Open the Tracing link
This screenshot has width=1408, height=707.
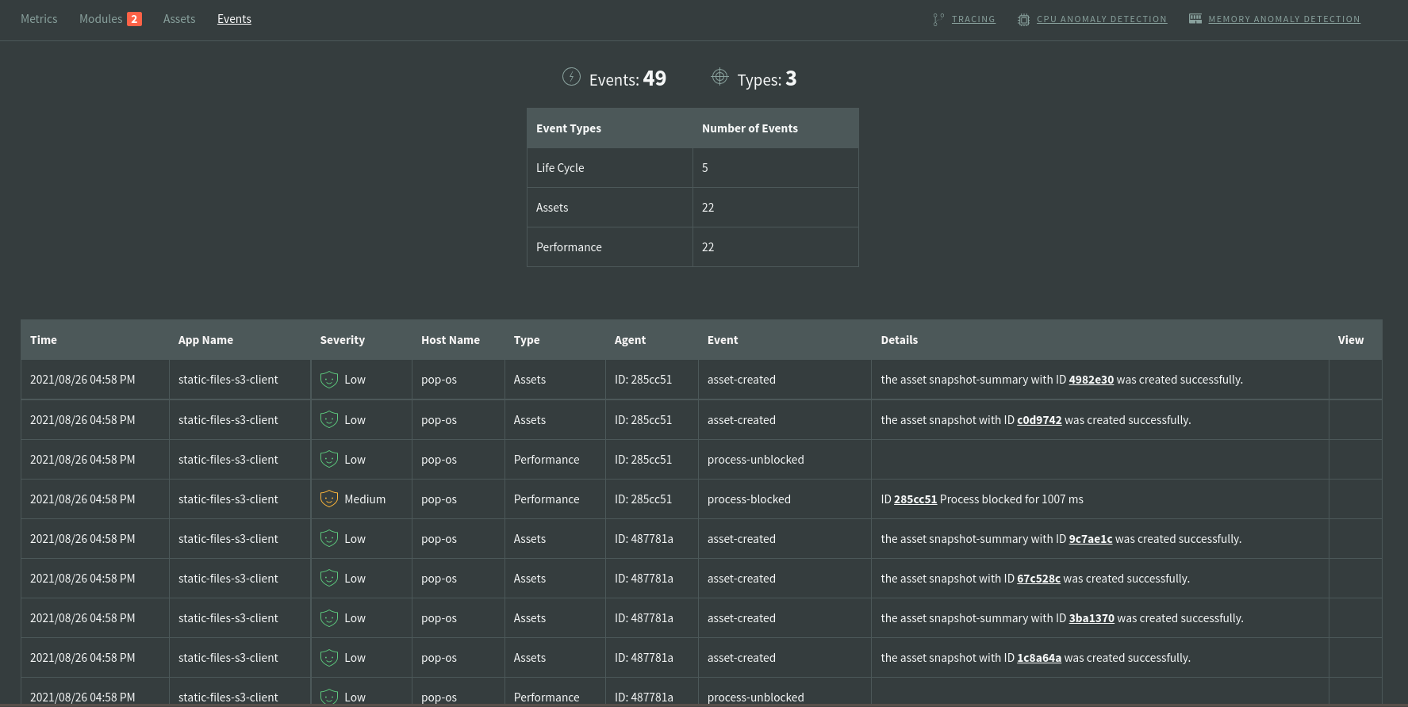coord(973,19)
